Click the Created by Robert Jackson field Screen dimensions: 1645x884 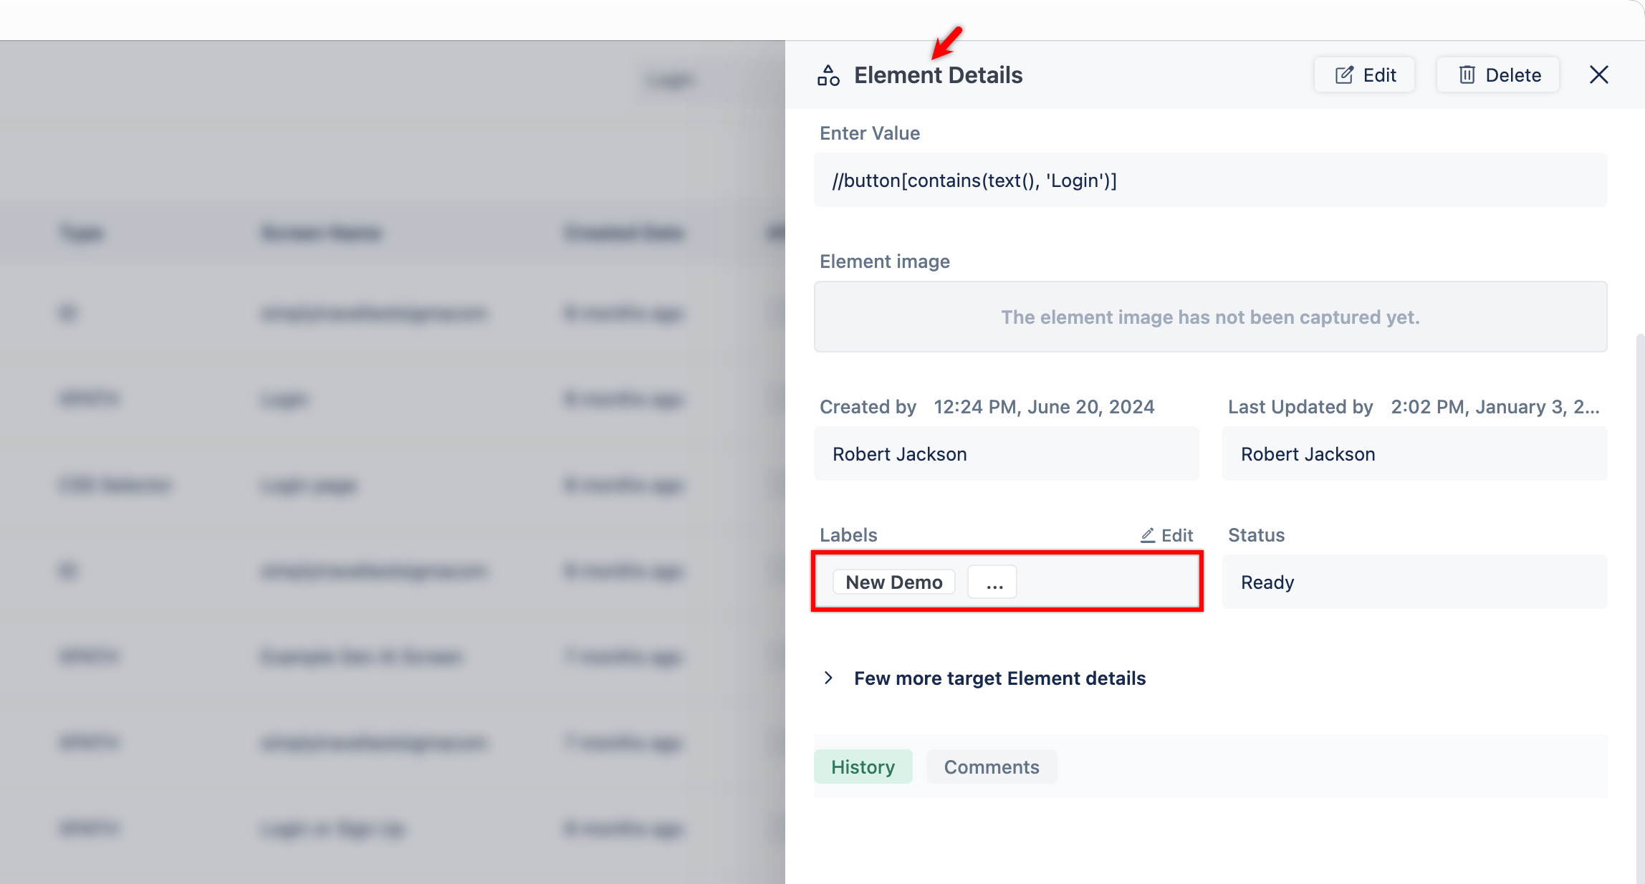pos(1006,454)
